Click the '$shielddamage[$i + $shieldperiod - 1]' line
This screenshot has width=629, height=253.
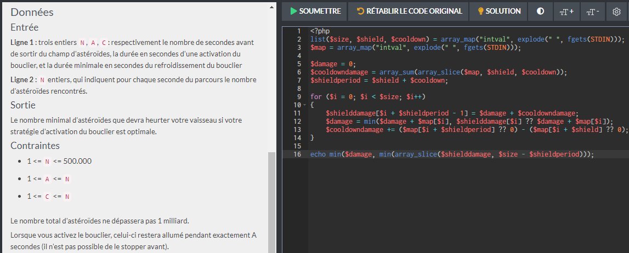(452, 113)
